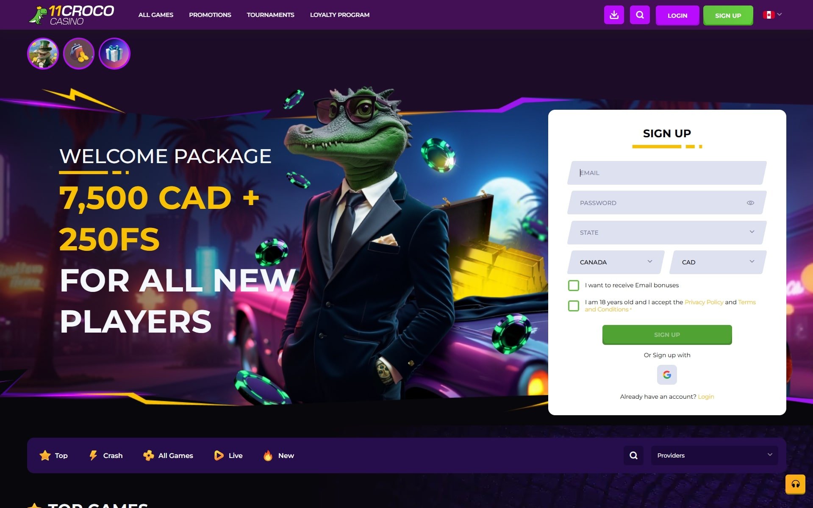Open the header search icon
Image resolution: width=813 pixels, height=508 pixels.
[x=640, y=15]
